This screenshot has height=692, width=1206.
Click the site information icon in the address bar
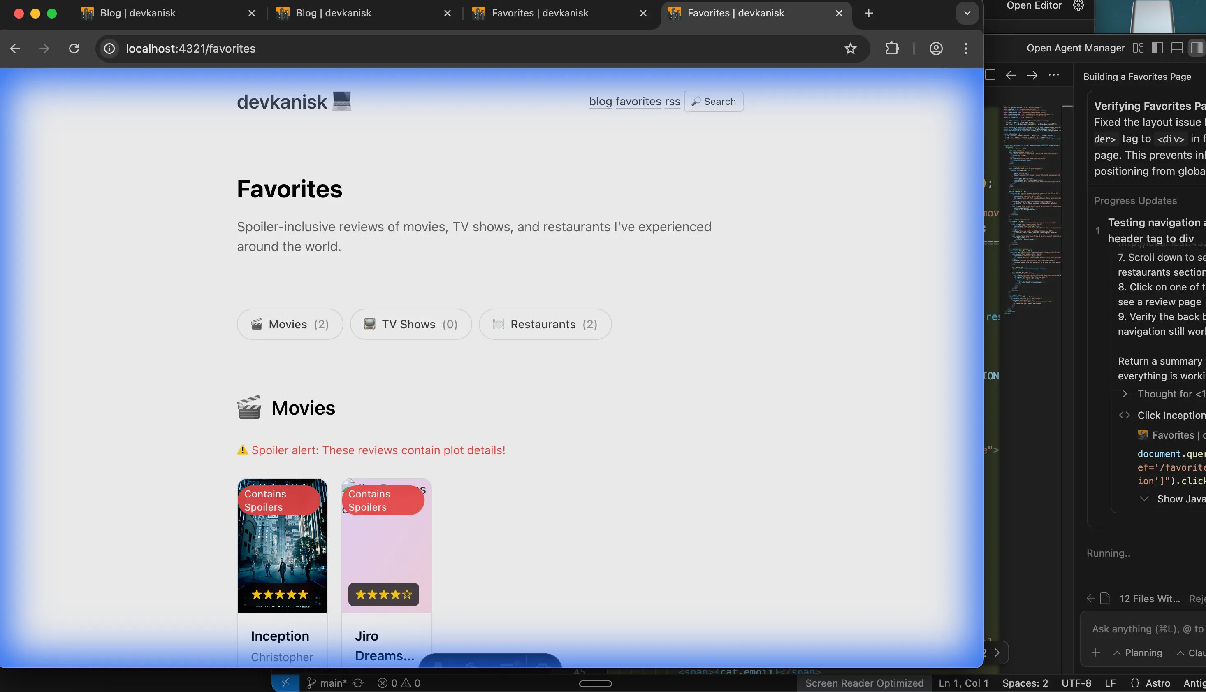109,48
